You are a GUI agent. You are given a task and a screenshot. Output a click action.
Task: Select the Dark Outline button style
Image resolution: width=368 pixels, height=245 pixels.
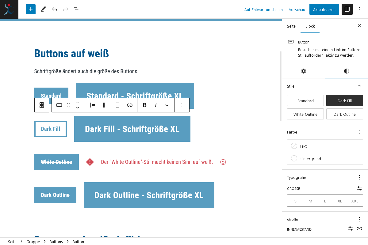[x=344, y=114]
